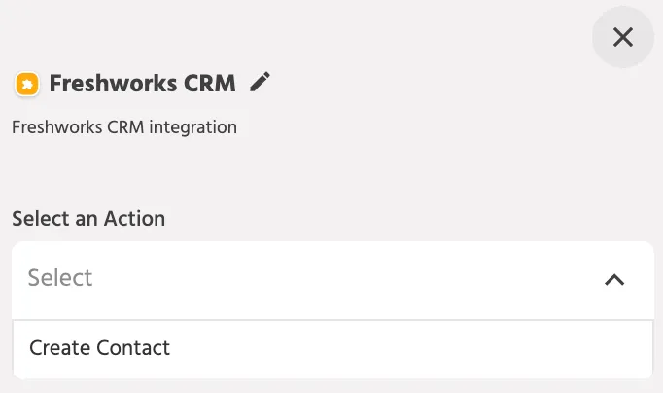Screen dimensions: 663x393
Task: Focus the Select an Action combo box
Action: pyautogui.click(x=332, y=280)
